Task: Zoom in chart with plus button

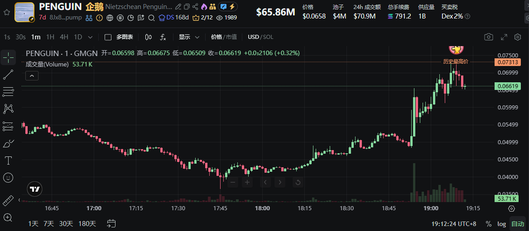Action: (x=247, y=183)
